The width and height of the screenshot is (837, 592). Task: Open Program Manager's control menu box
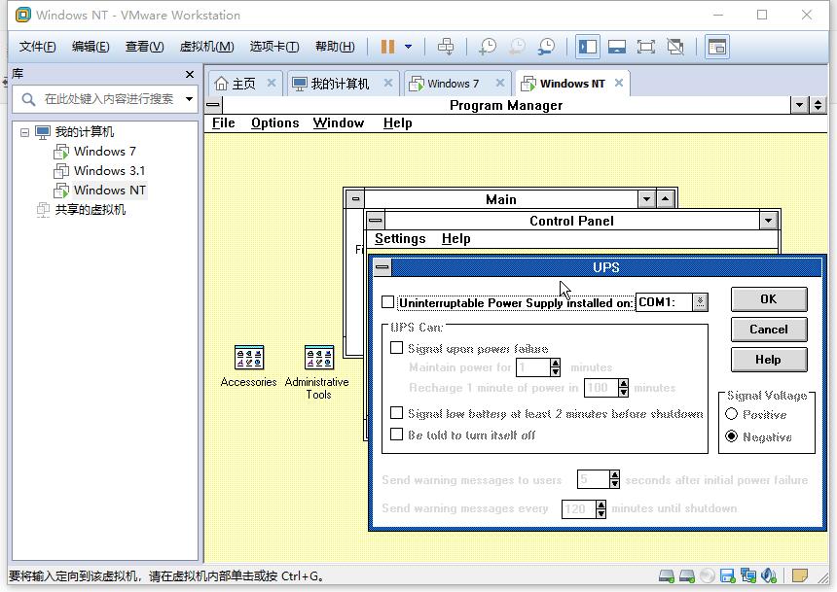pos(213,105)
